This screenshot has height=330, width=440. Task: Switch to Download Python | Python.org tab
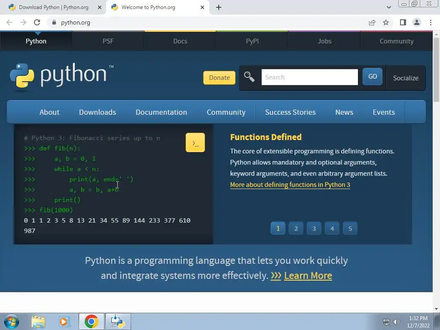[x=53, y=7]
